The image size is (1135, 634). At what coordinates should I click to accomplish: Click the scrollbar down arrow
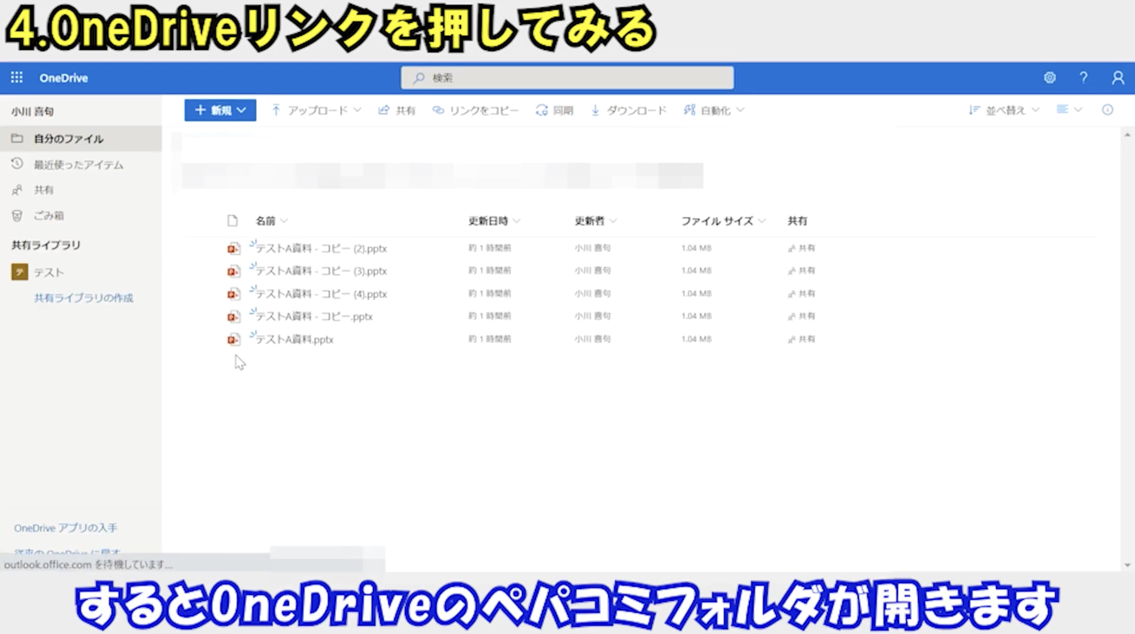tap(1127, 565)
